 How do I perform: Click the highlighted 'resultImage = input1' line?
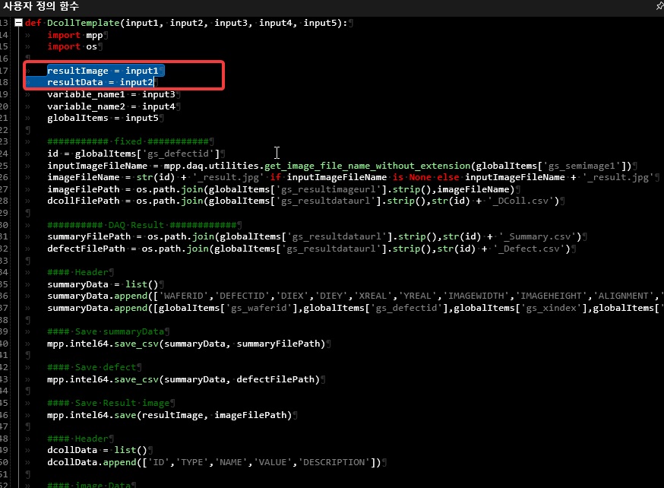(x=102, y=71)
